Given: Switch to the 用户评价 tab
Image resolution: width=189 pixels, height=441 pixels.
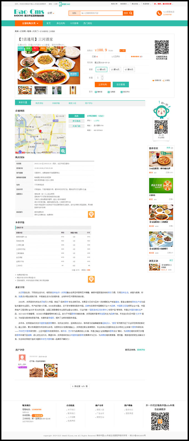Looking at the screenshot, I should pyautogui.click(x=89, y=103).
